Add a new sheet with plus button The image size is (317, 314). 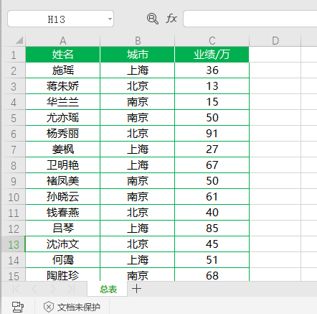tap(136, 289)
